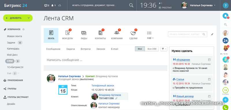Click the gear icon next to Избранное

(23, 30)
